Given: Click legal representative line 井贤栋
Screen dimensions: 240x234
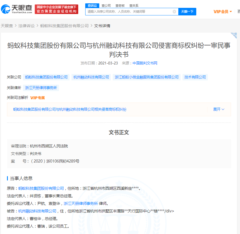Looking at the screenshot, I should 40,196.
